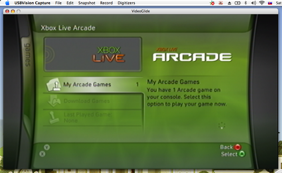Open the Record menu
Image resolution: width=282 pixels, height=173 pixels.
[106, 3]
